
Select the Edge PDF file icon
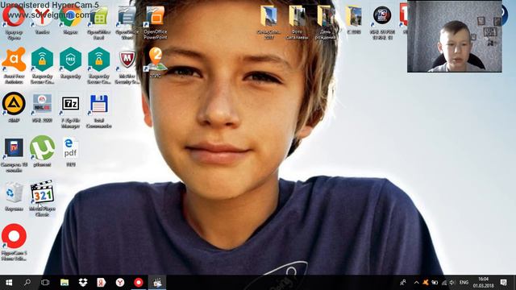[x=70, y=148]
